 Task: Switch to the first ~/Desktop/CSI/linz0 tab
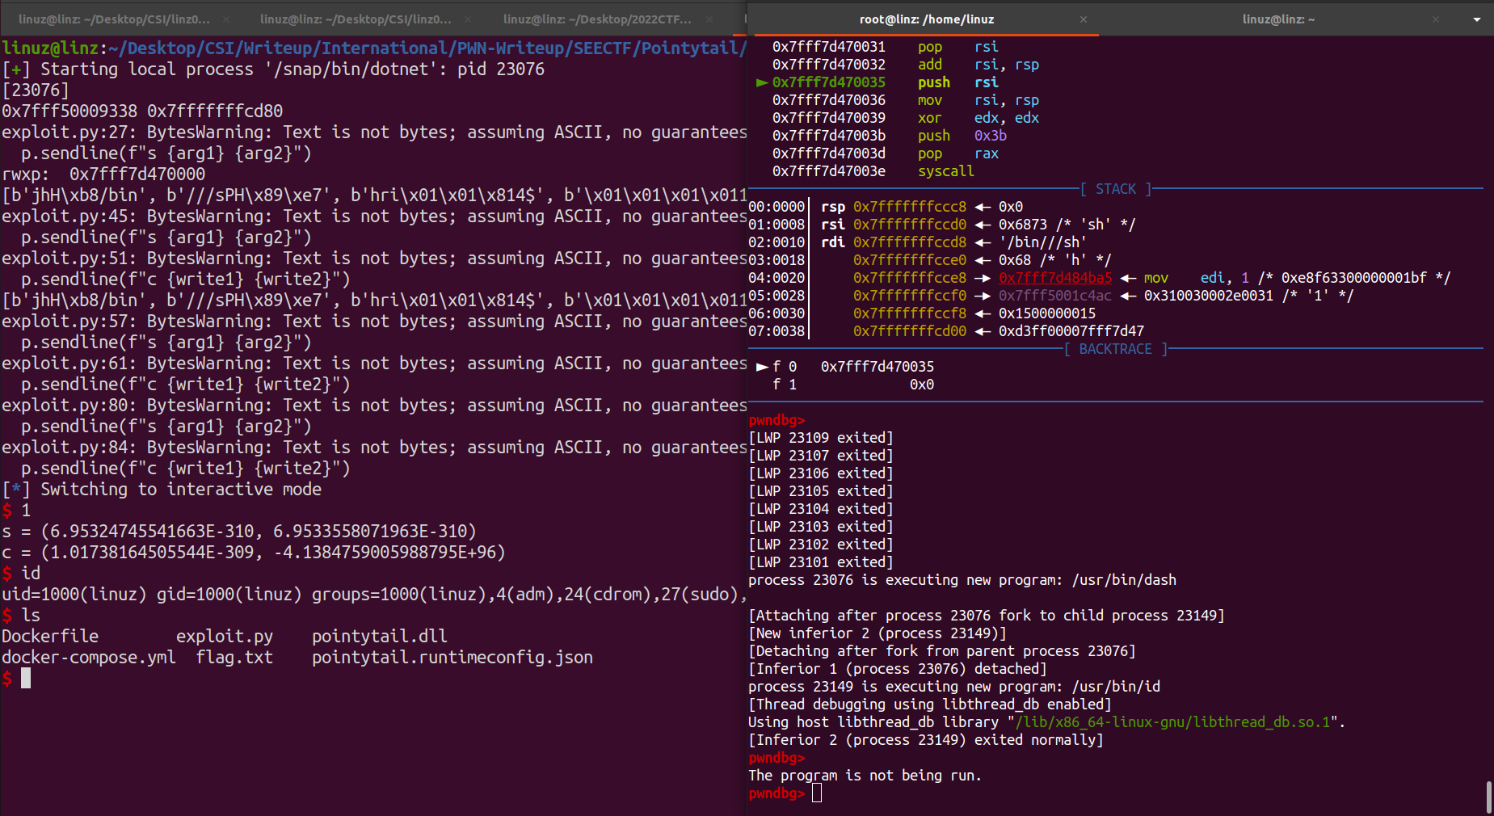[x=114, y=19]
